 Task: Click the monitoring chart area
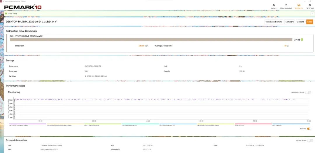(162, 109)
